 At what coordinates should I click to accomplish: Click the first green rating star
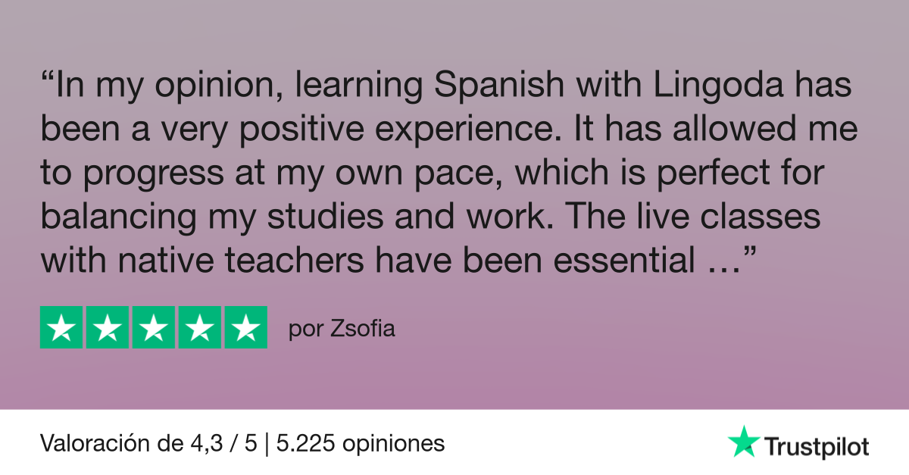click(x=61, y=327)
